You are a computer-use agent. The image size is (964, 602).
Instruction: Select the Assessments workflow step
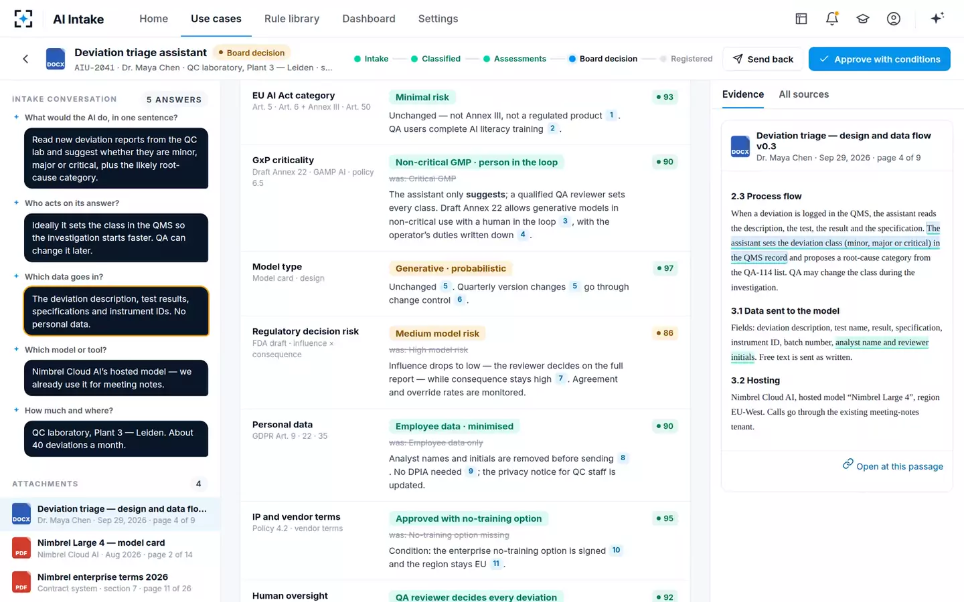click(514, 59)
